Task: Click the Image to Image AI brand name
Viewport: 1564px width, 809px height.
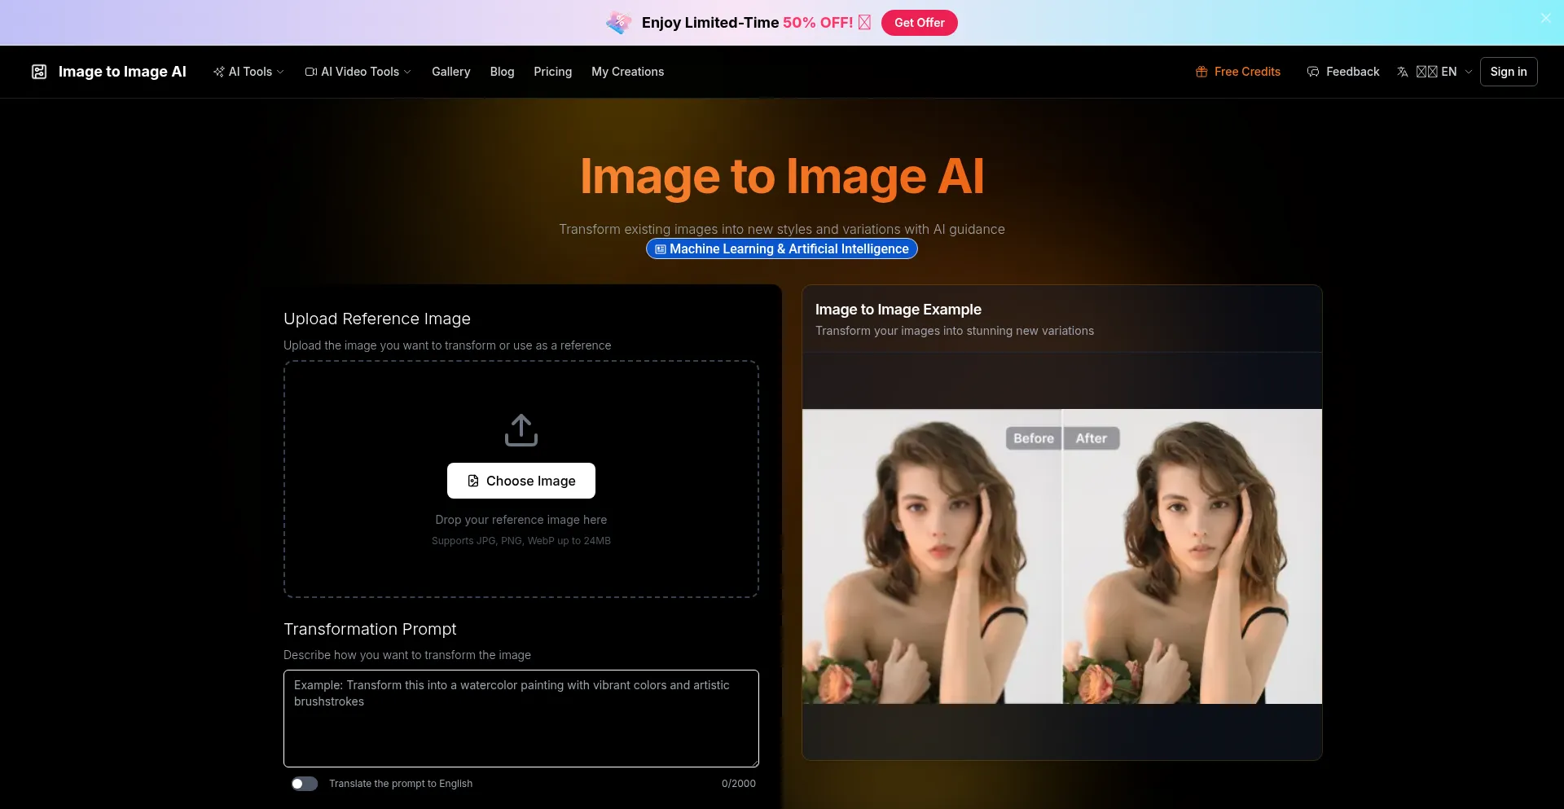Action: (x=122, y=72)
